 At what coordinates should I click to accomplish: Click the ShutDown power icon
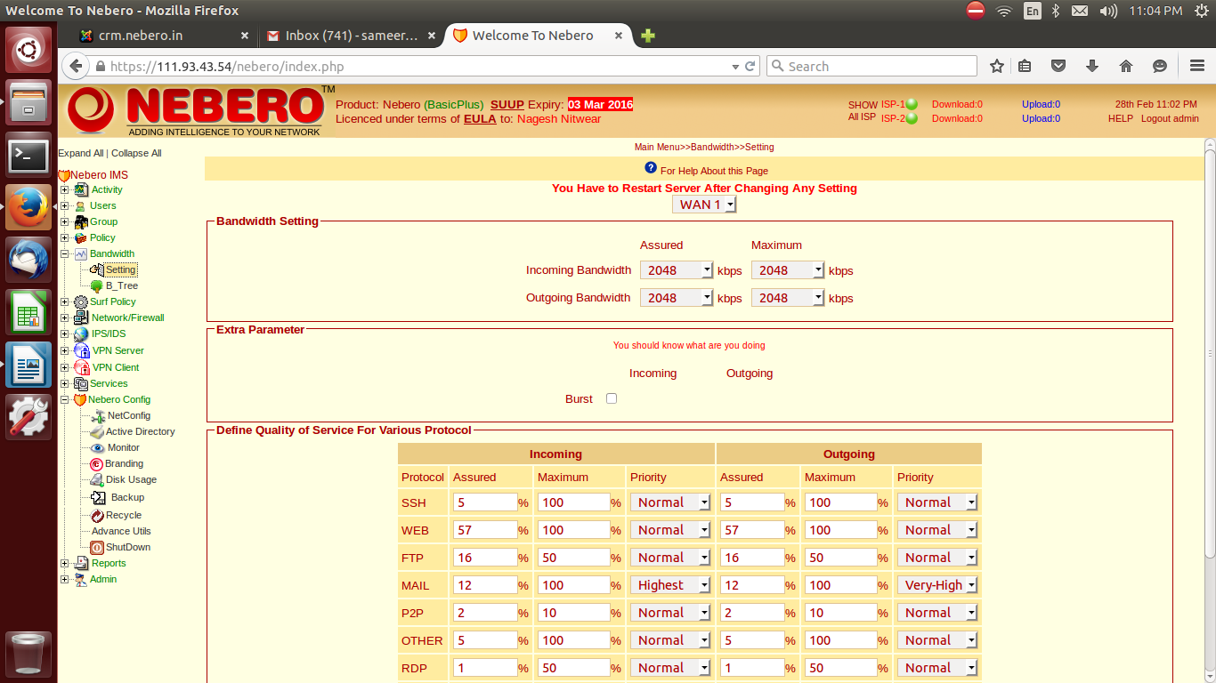tap(97, 547)
